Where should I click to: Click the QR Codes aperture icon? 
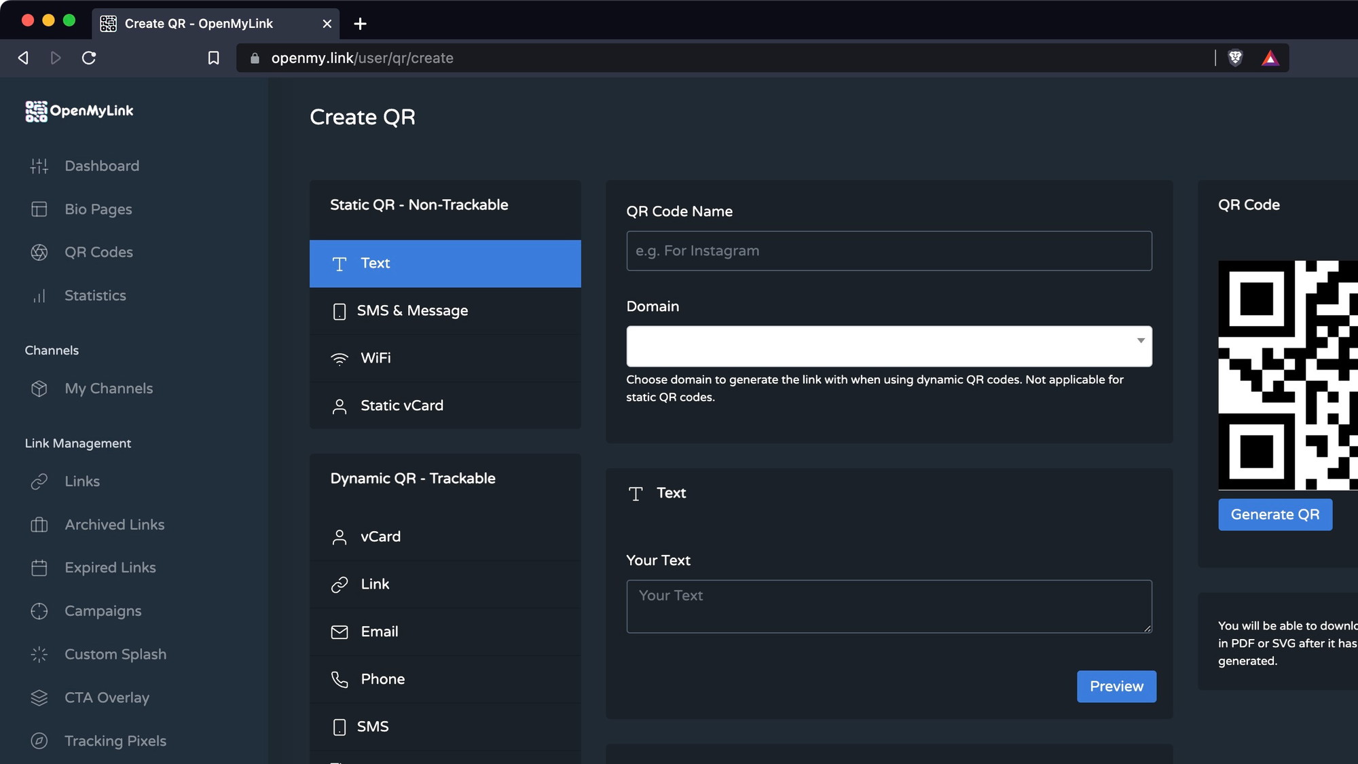click(x=39, y=253)
